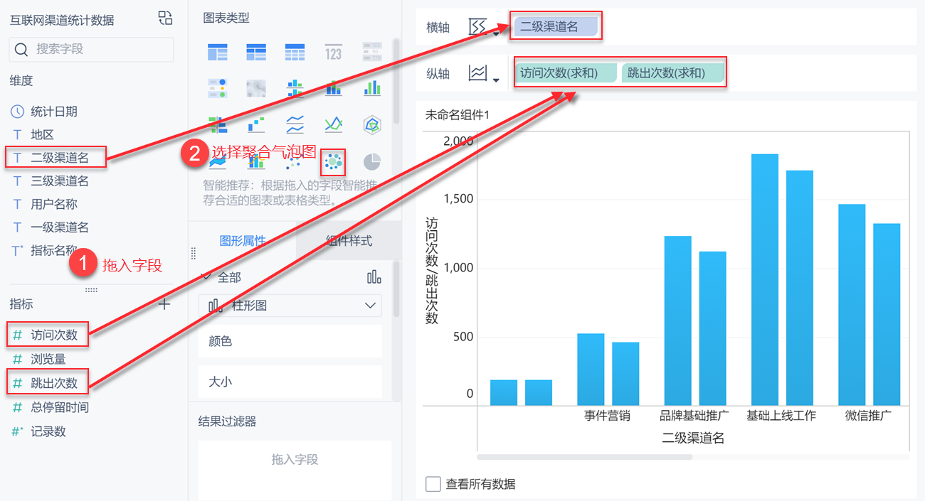Collapse the 全部 section chevron
Screen dimensions: 925x501
pyautogui.click(x=207, y=276)
